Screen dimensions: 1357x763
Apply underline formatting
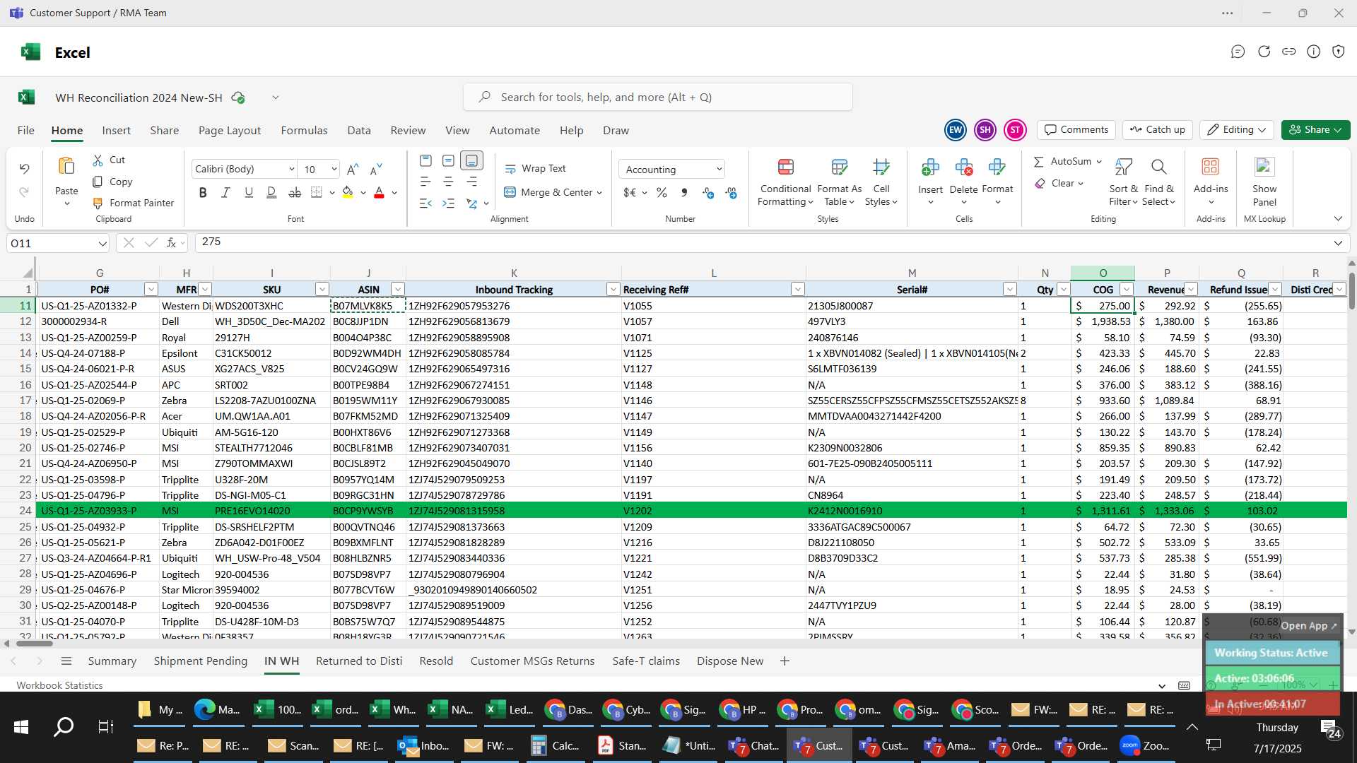tap(249, 193)
